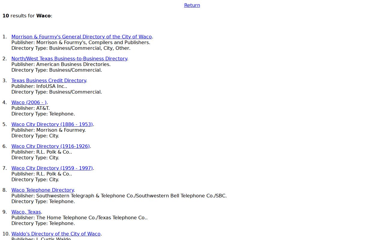The image size is (384, 240).
Task: Click 'Publisher: The Home Telephone Co./Texas Telephone Co..' text
Action: click(x=79, y=217)
